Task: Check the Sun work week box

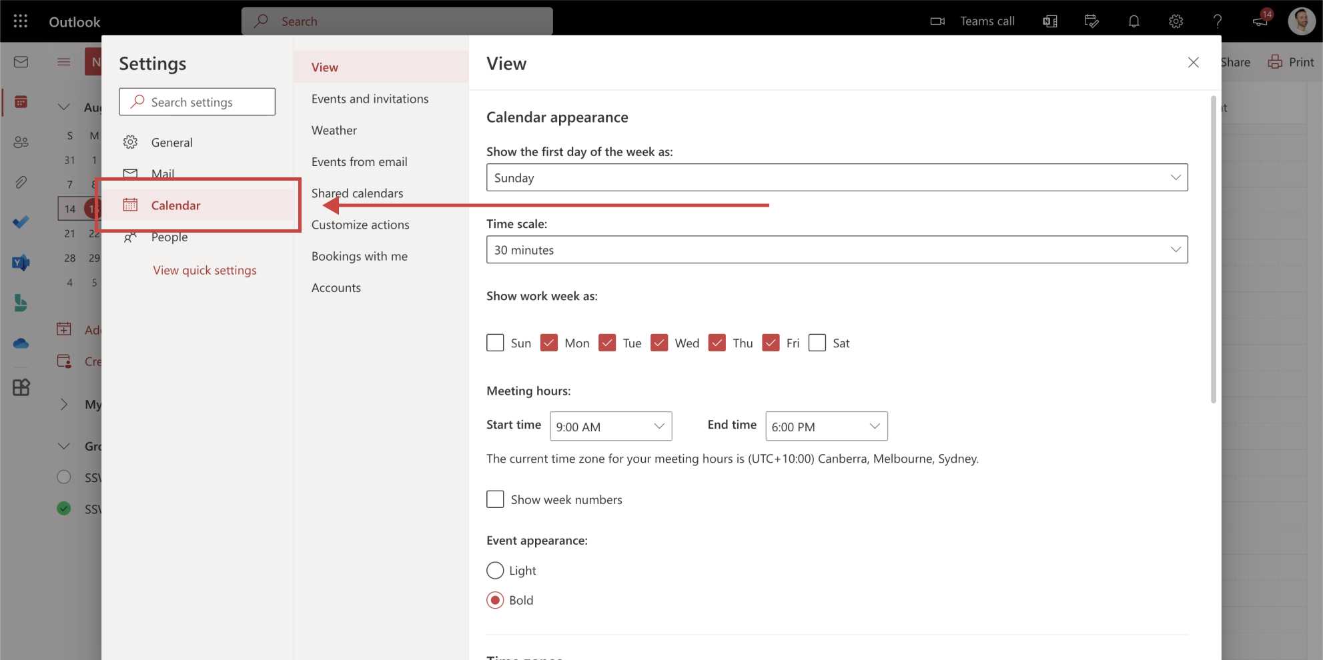Action: tap(495, 343)
